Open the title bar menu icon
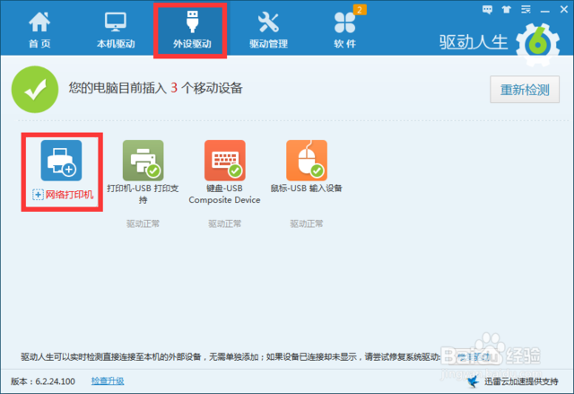Viewport: 574px width, 394px height. 526,10
